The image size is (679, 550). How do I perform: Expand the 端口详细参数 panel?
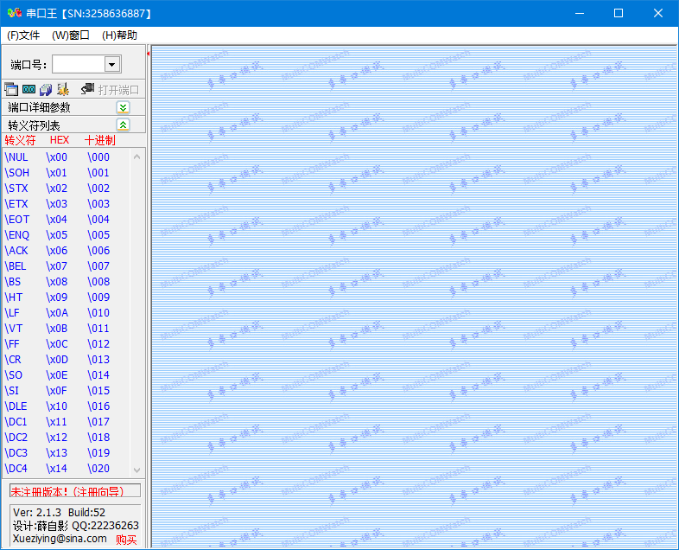pyautogui.click(x=123, y=107)
